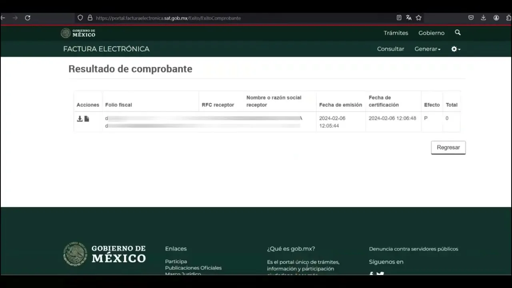Image resolution: width=512 pixels, height=288 pixels.
Task: Click the Enlaces footer heading
Action: (176, 249)
